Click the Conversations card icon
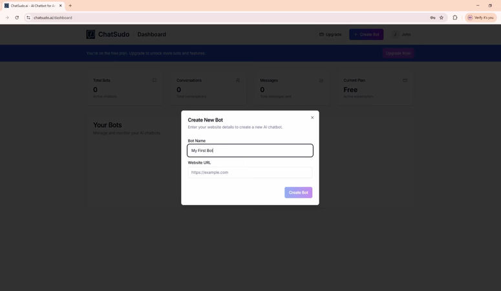The width and height of the screenshot is (501, 291). (x=238, y=80)
